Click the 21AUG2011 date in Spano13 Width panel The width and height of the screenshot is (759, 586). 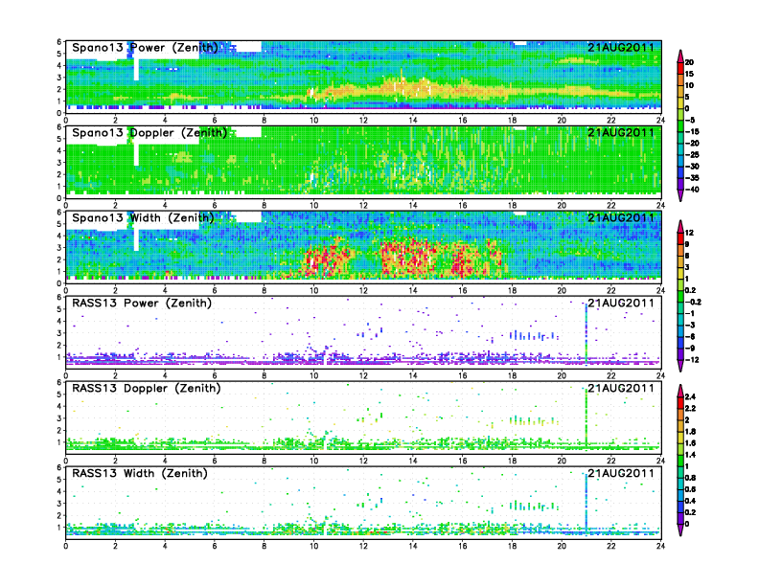click(621, 218)
